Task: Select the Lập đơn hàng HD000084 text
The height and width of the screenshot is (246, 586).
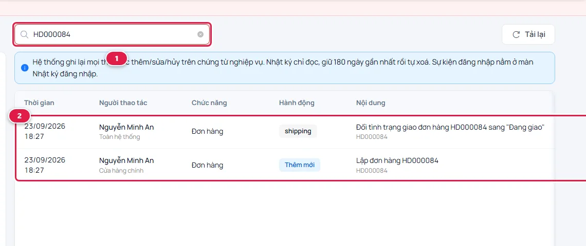Action: [397, 160]
